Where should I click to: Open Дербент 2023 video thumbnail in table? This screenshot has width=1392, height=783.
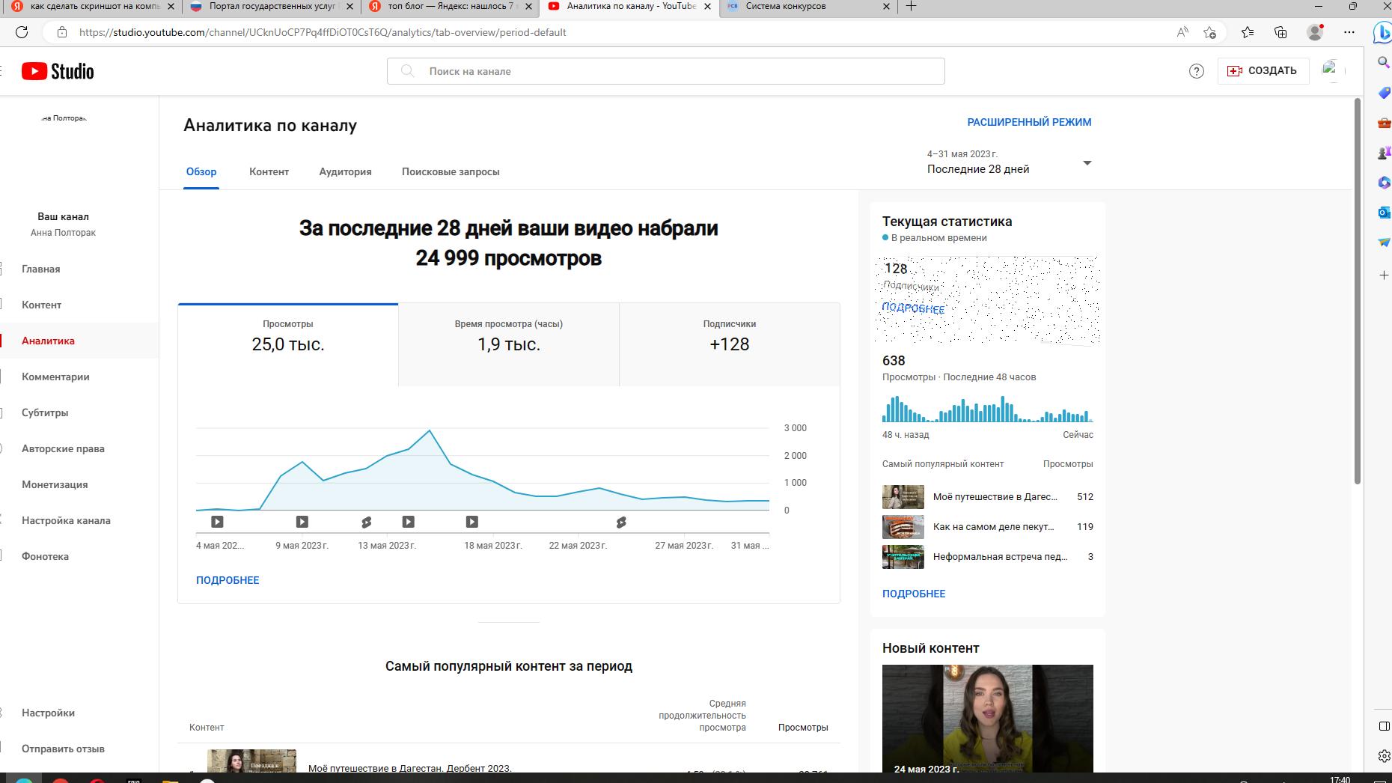(251, 761)
